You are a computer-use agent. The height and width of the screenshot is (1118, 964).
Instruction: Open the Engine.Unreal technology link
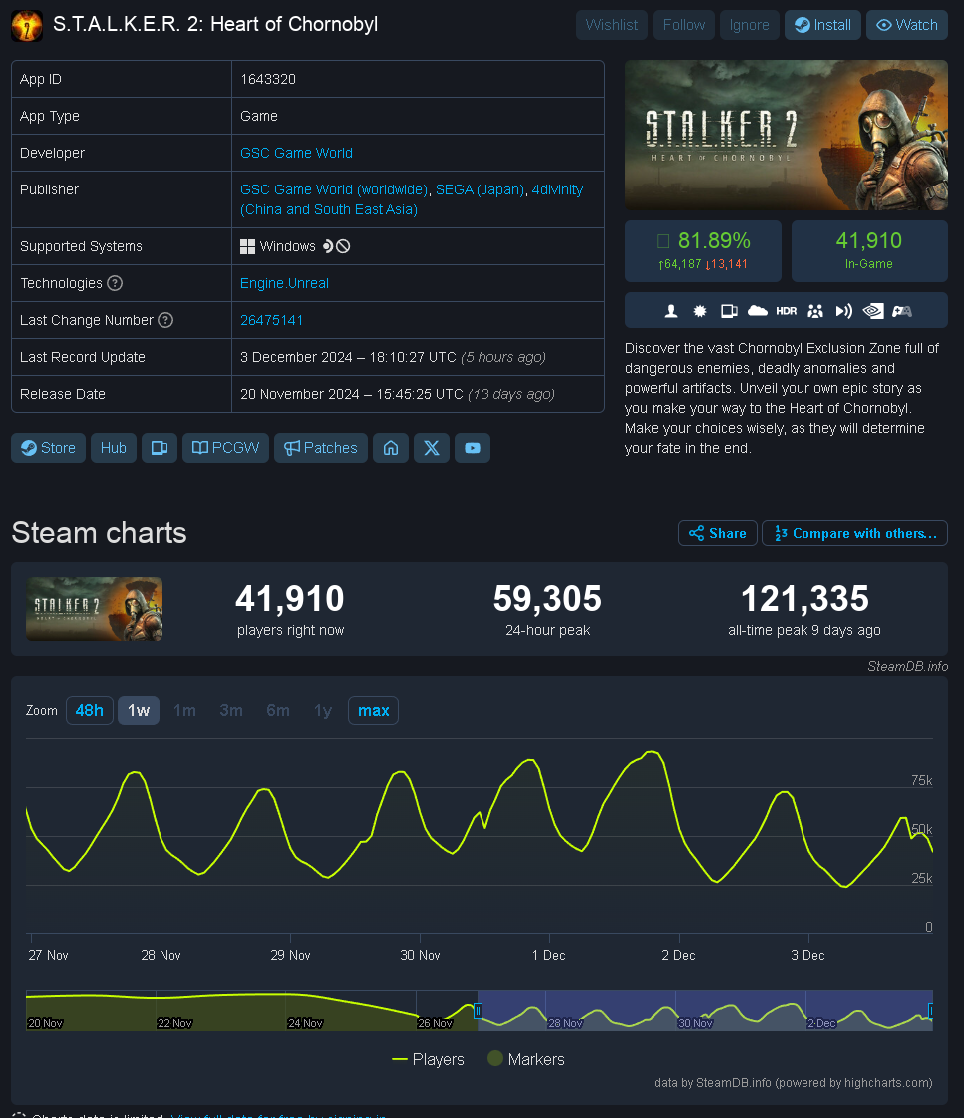coord(284,283)
